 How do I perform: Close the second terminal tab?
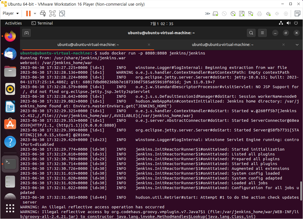pos(283,45)
